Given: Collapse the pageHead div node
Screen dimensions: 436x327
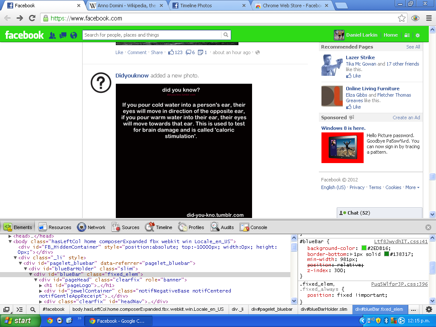Looking at the screenshot, I should tap(36, 280).
